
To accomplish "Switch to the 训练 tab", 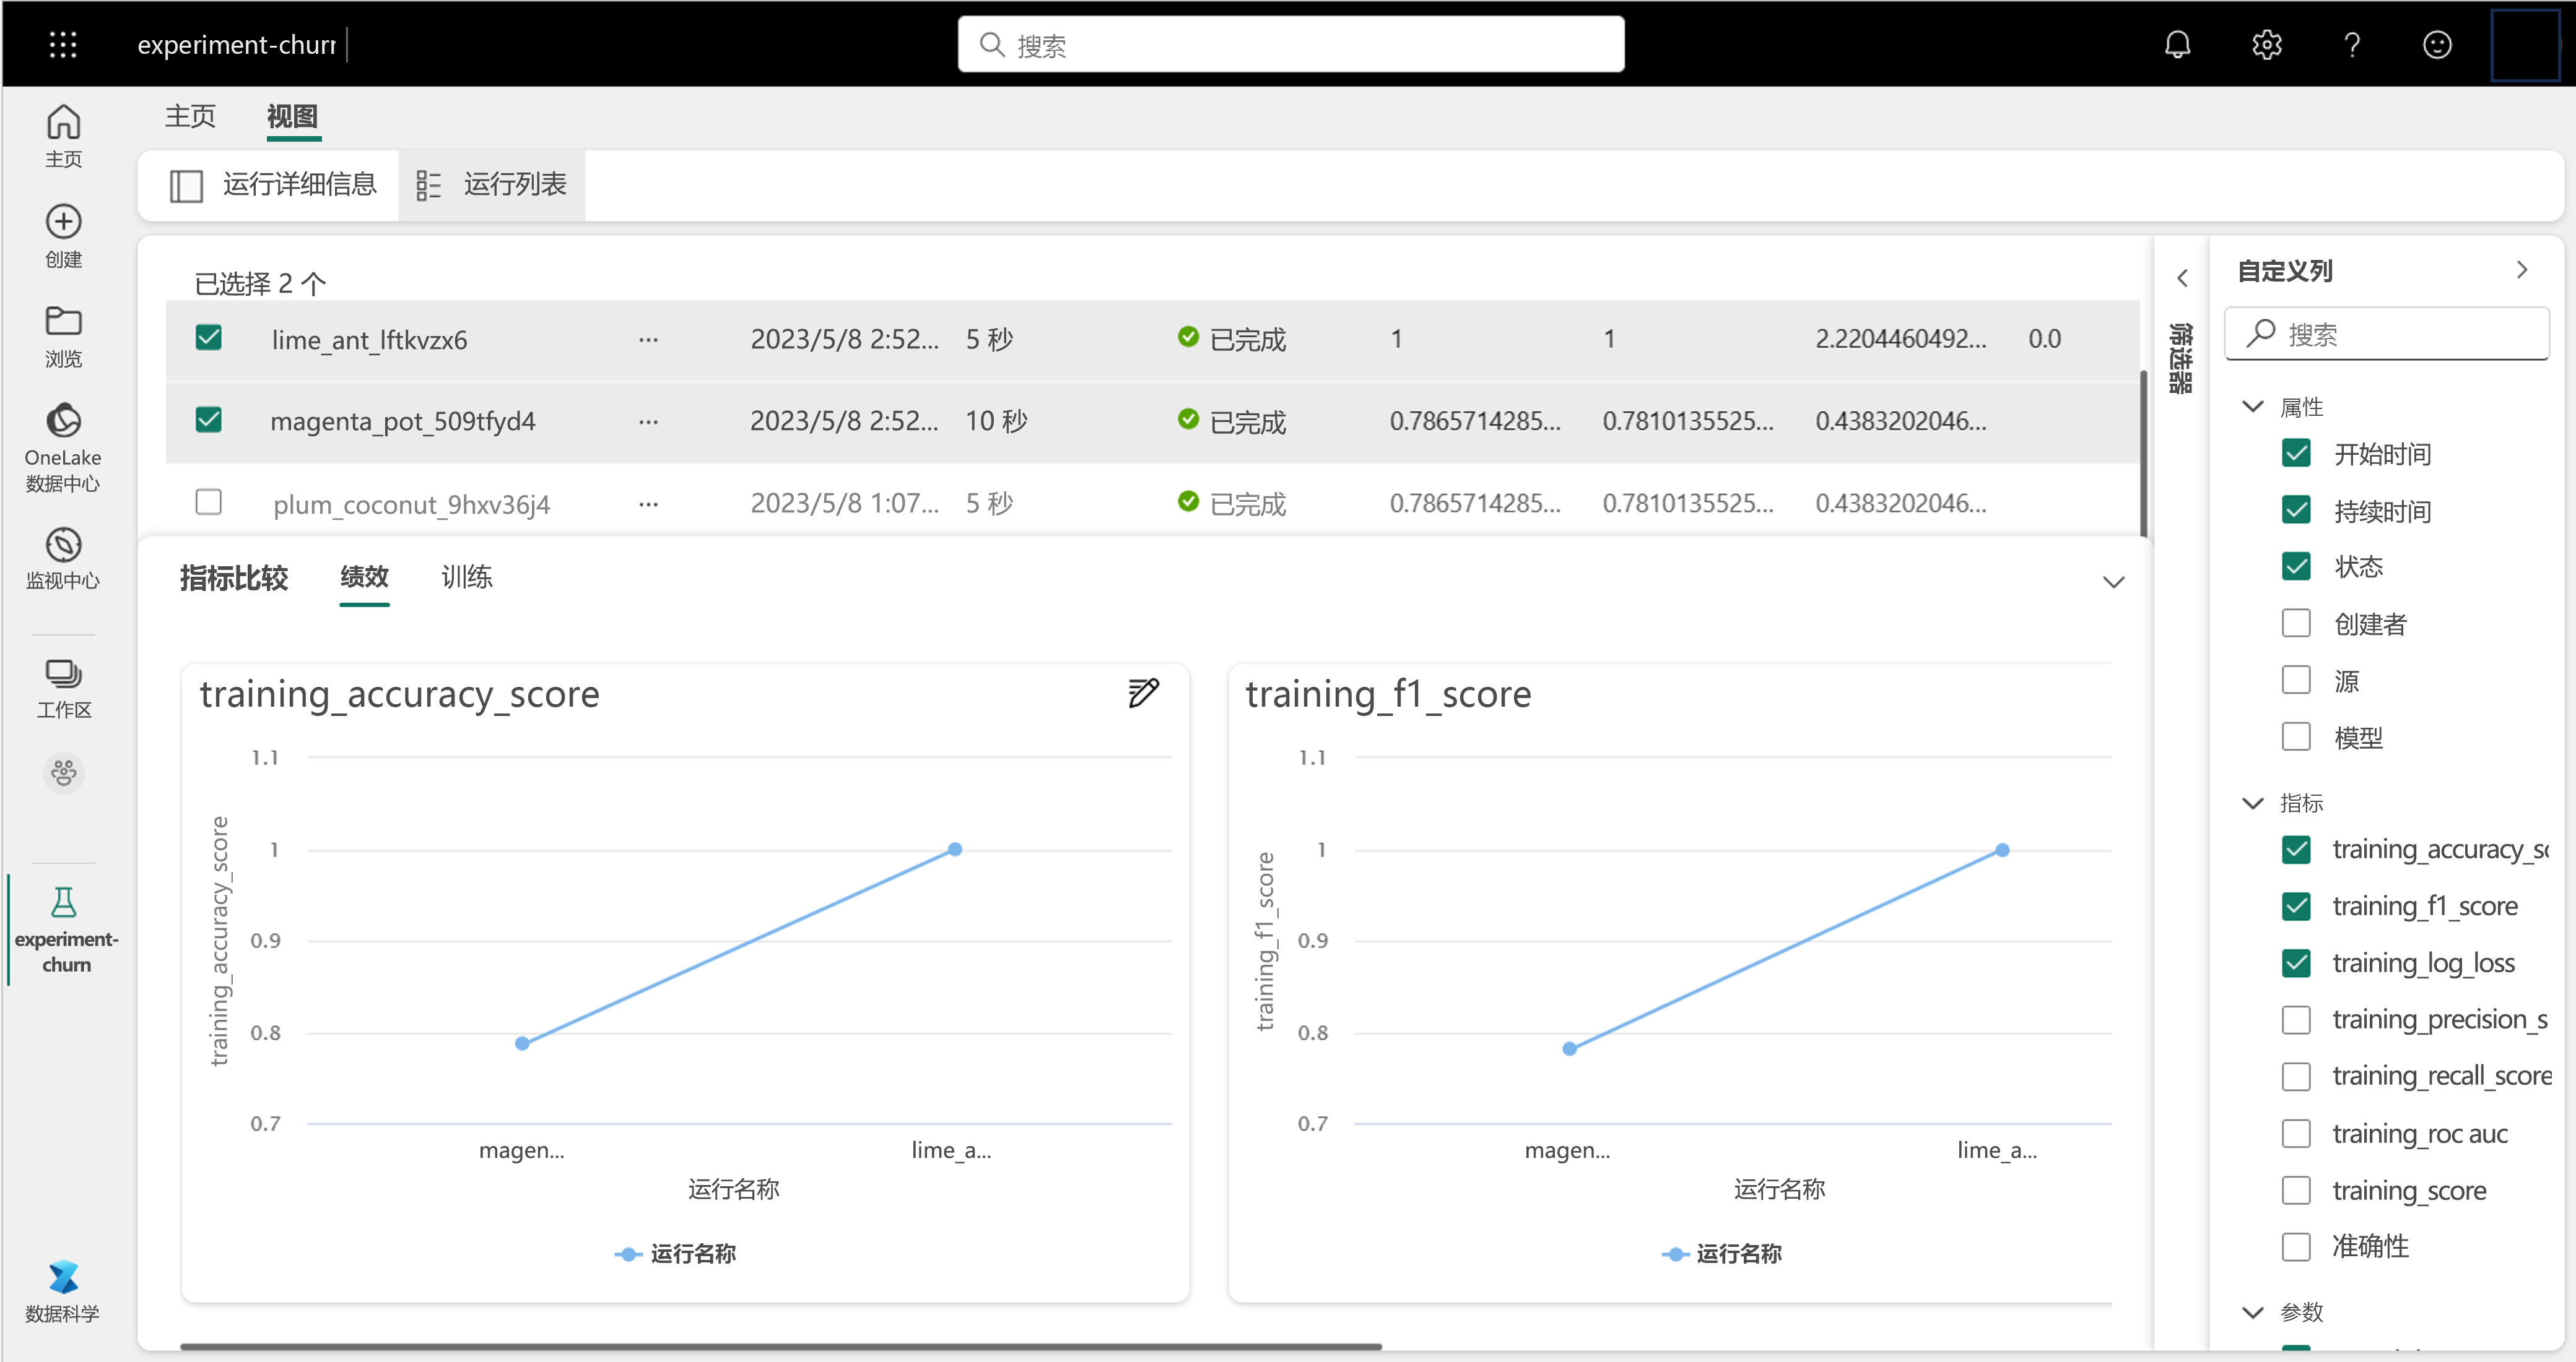I will coord(466,577).
